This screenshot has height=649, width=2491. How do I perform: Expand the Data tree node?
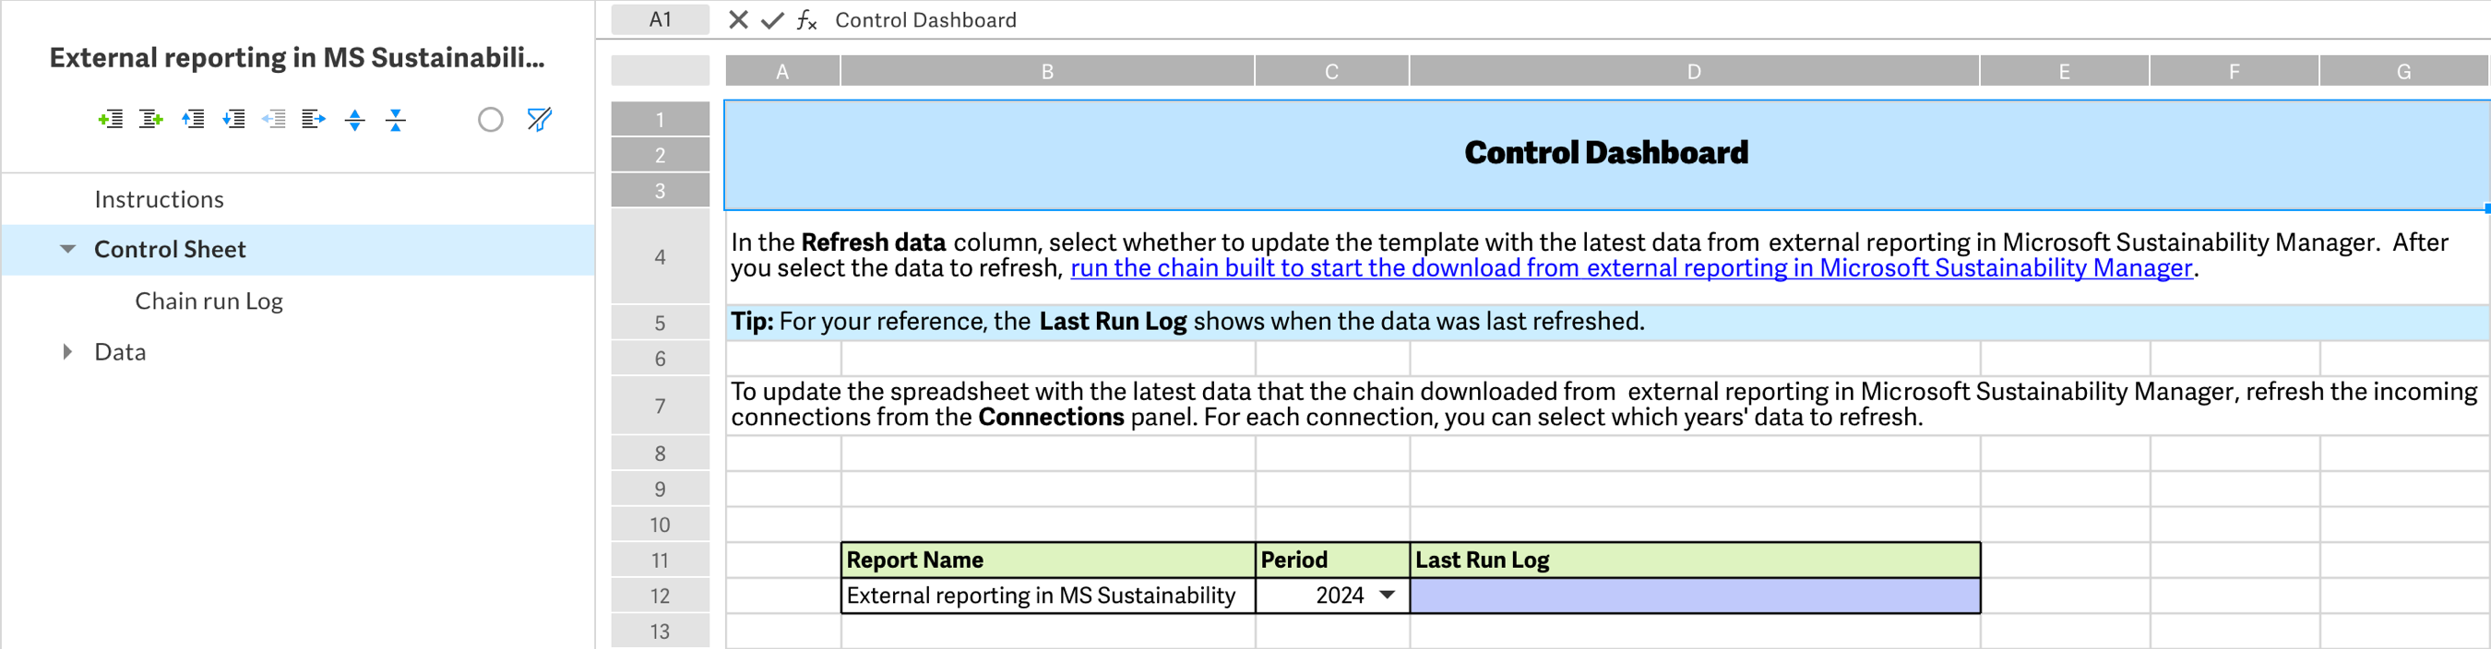(x=66, y=352)
